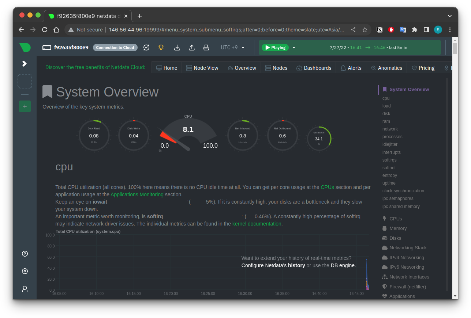
Task: Open the user profile icon in sidebar
Action: (x=25, y=289)
